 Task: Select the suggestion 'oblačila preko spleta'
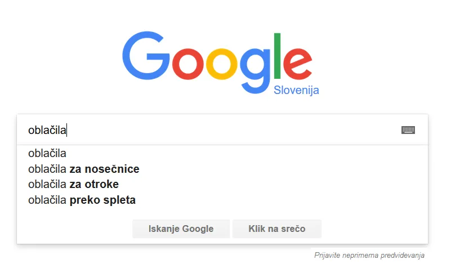(82, 200)
